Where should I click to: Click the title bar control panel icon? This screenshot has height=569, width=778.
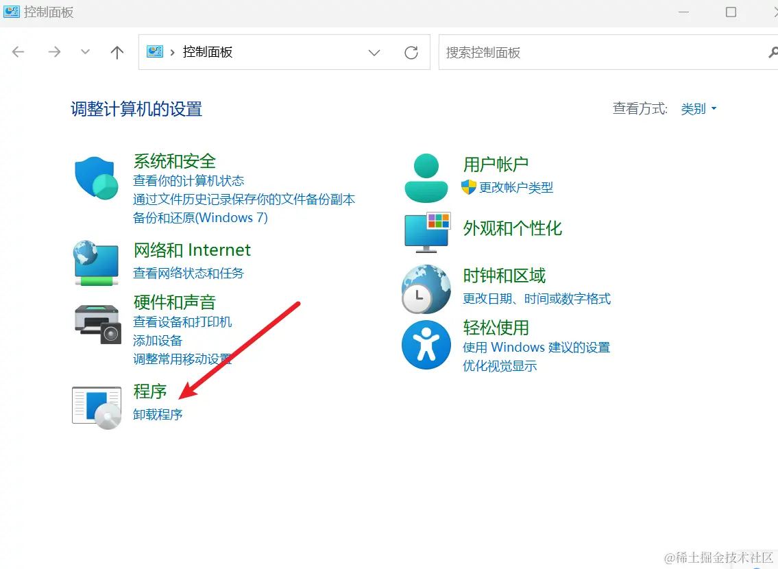[12, 12]
